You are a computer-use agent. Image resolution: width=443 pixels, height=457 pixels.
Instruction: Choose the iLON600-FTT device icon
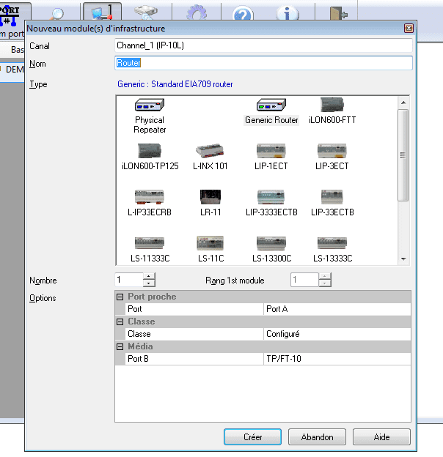[x=332, y=105]
